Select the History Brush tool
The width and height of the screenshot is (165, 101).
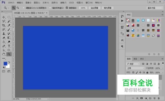pyautogui.click(x=9, y=33)
